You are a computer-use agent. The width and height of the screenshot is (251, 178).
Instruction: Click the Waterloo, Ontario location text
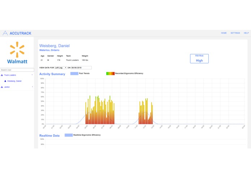[x=49, y=50]
